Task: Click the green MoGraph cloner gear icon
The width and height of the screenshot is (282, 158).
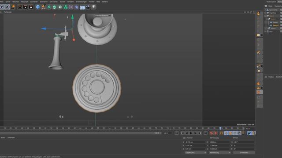Action: click(60, 7)
